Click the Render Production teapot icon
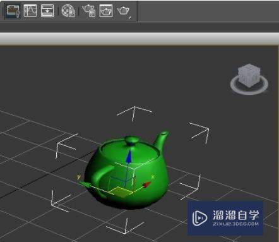The width and height of the screenshot is (279, 242). point(124,11)
